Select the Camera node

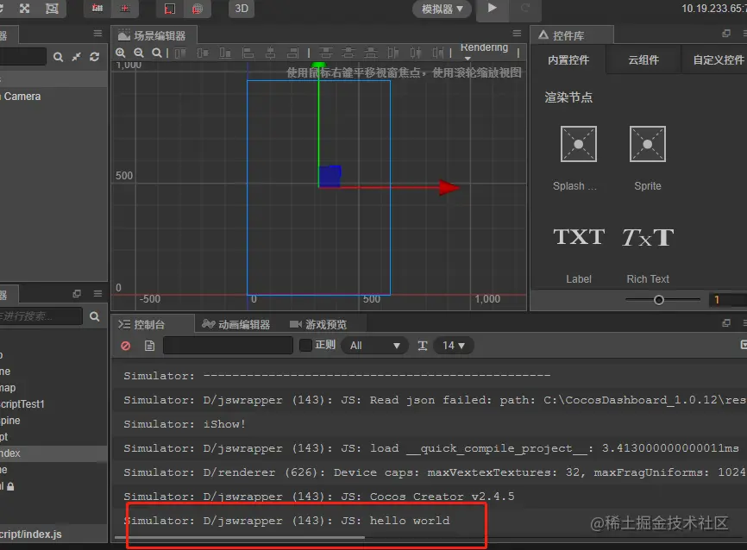pyautogui.click(x=22, y=97)
